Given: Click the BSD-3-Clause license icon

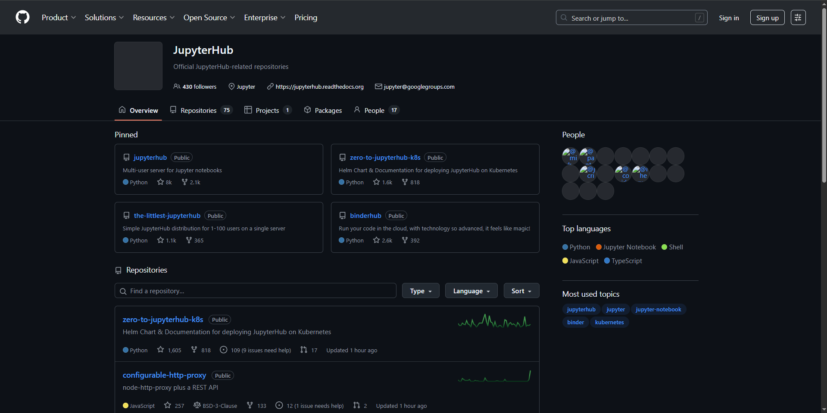Looking at the screenshot, I should [197, 405].
